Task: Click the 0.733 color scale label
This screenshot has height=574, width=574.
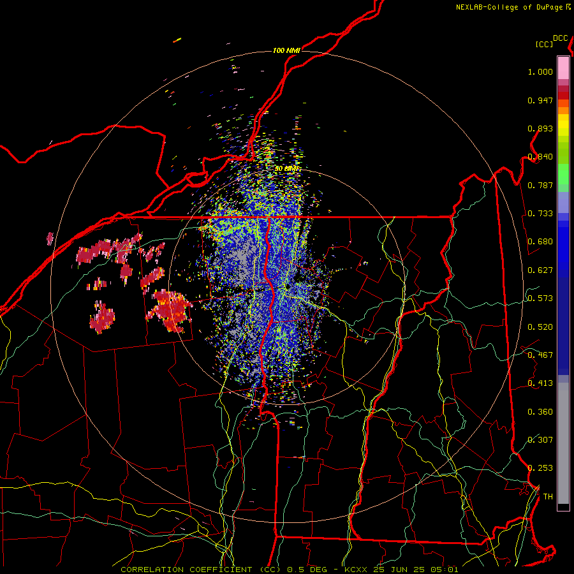Action: [x=540, y=214]
